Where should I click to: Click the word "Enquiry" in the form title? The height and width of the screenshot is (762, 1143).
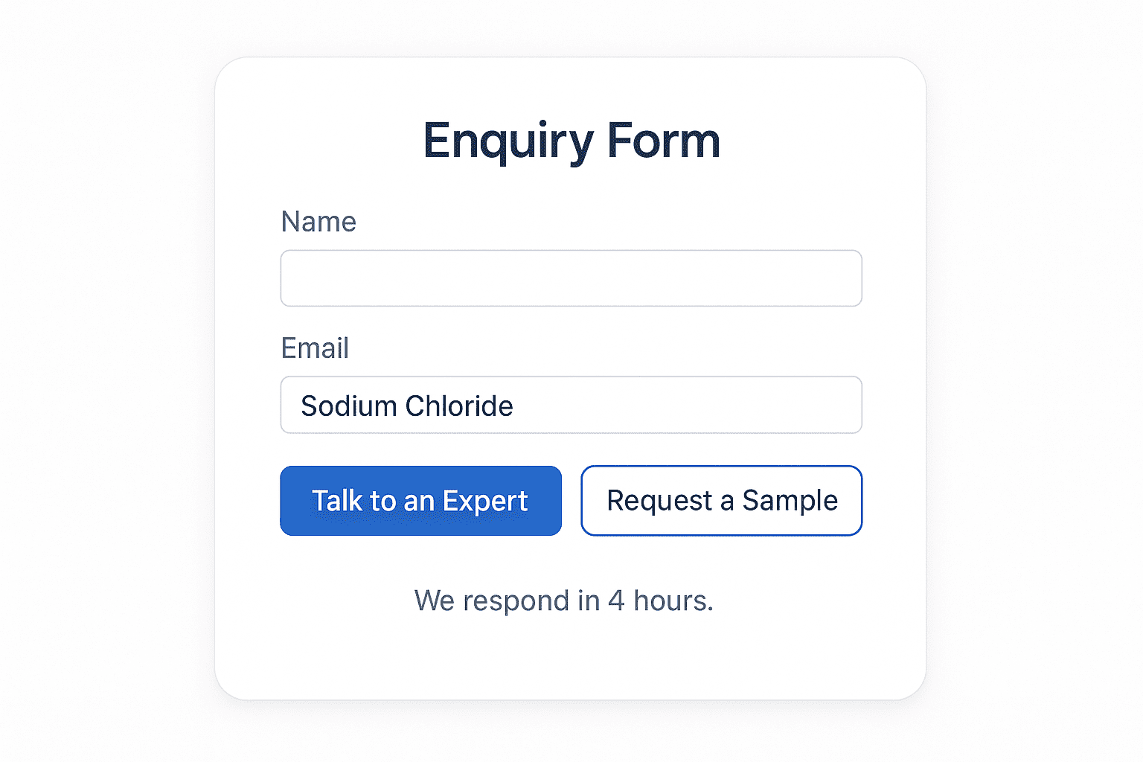pos(508,141)
